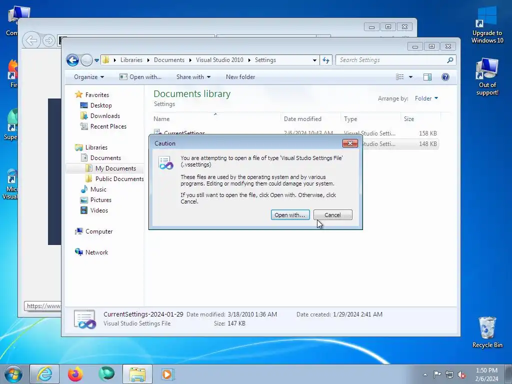Click Open with... in the Explorer toolbar
This screenshot has height=384, width=512.
(140, 77)
